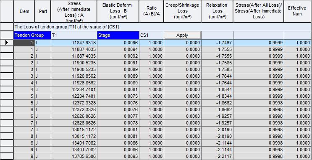Click stress 12372.3328 in Elem 5 Part J row
The width and height of the screenshot is (312, 160).
pos(74,103)
